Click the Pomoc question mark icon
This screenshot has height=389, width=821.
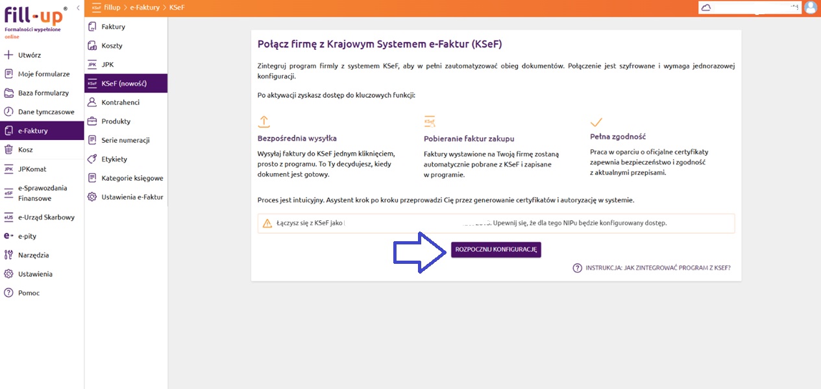(9, 293)
